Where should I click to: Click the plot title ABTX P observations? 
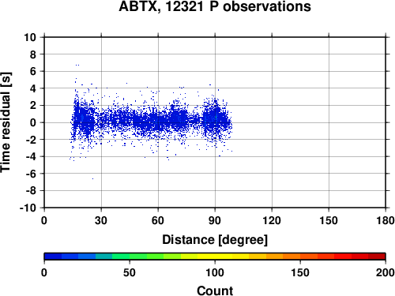point(215,6)
